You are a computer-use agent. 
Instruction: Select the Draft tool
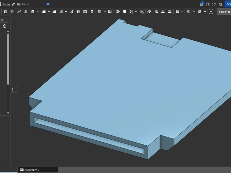[x=61, y=12]
